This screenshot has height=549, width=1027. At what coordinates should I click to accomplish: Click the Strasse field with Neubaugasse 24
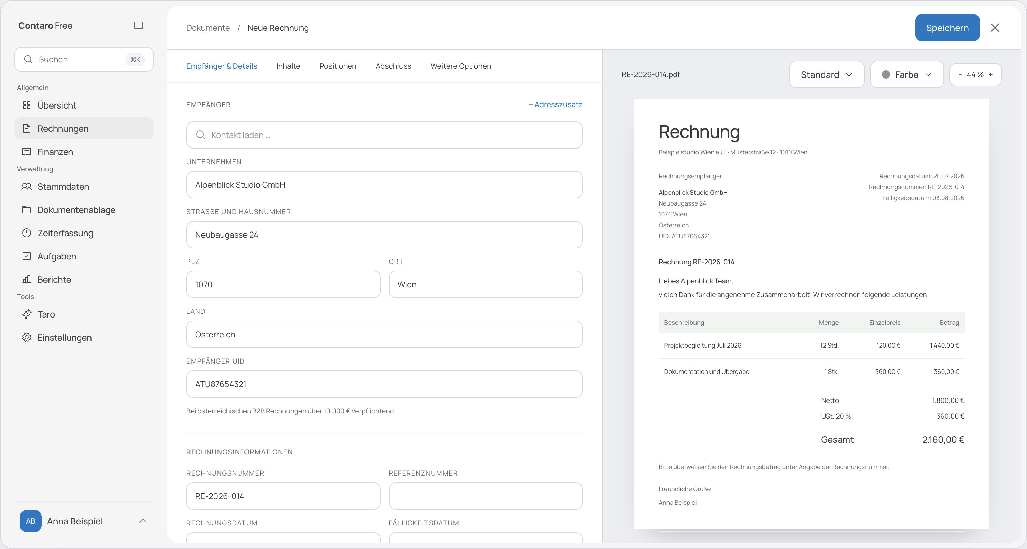coord(384,235)
